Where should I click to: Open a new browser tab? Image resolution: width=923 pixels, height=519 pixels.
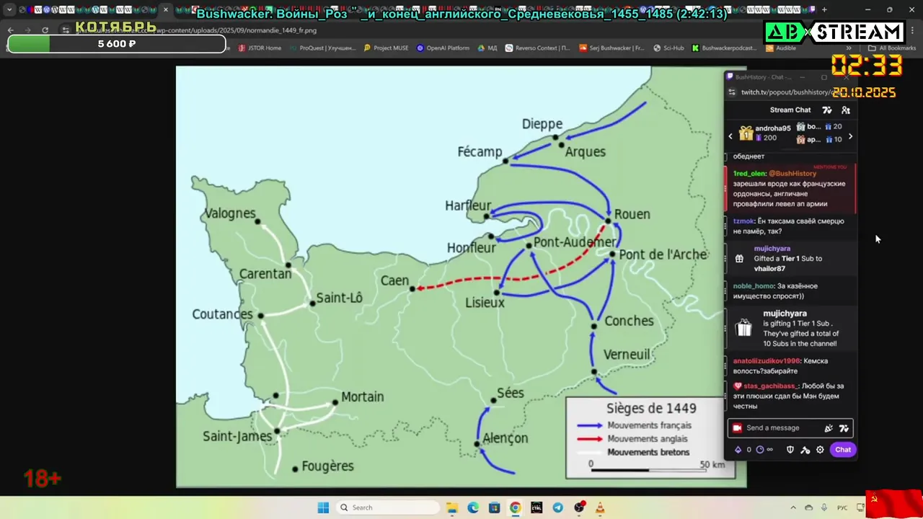(x=824, y=10)
